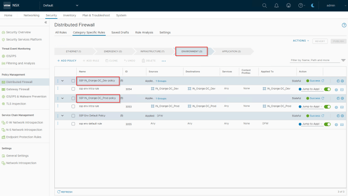Open the ACTIONS dropdown menu
The width and height of the screenshot is (348, 196).
pyautogui.click(x=301, y=41)
